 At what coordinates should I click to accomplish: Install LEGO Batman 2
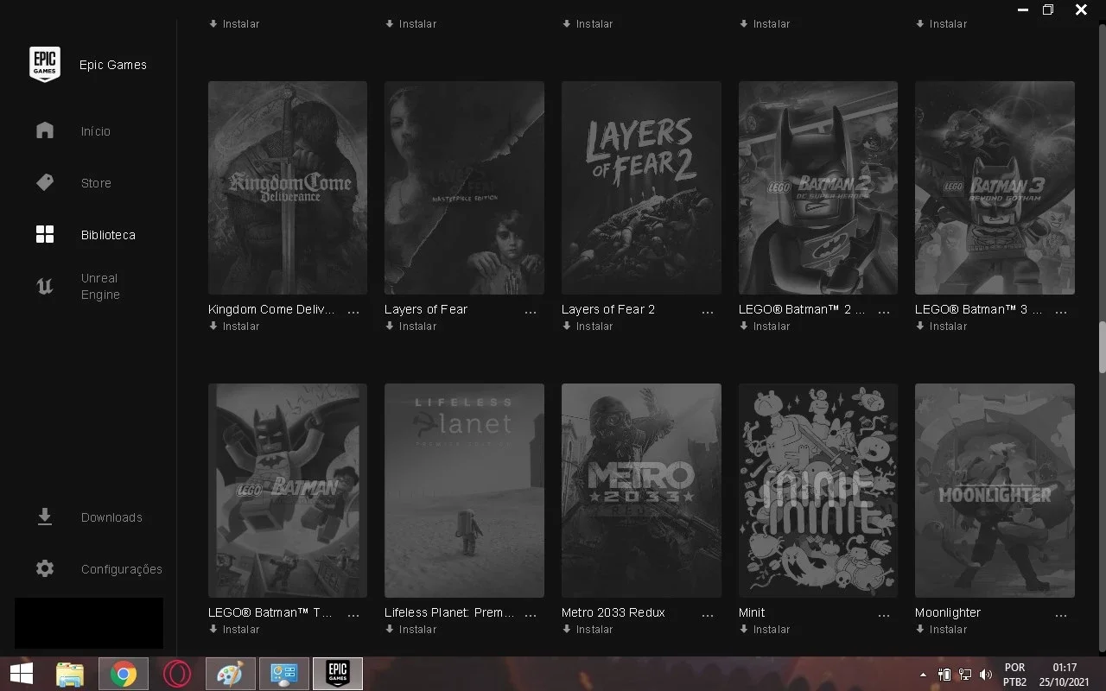[x=765, y=326]
